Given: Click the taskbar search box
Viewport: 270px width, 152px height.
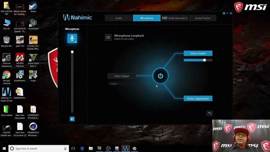Looking at the screenshot, I should 39,148.
